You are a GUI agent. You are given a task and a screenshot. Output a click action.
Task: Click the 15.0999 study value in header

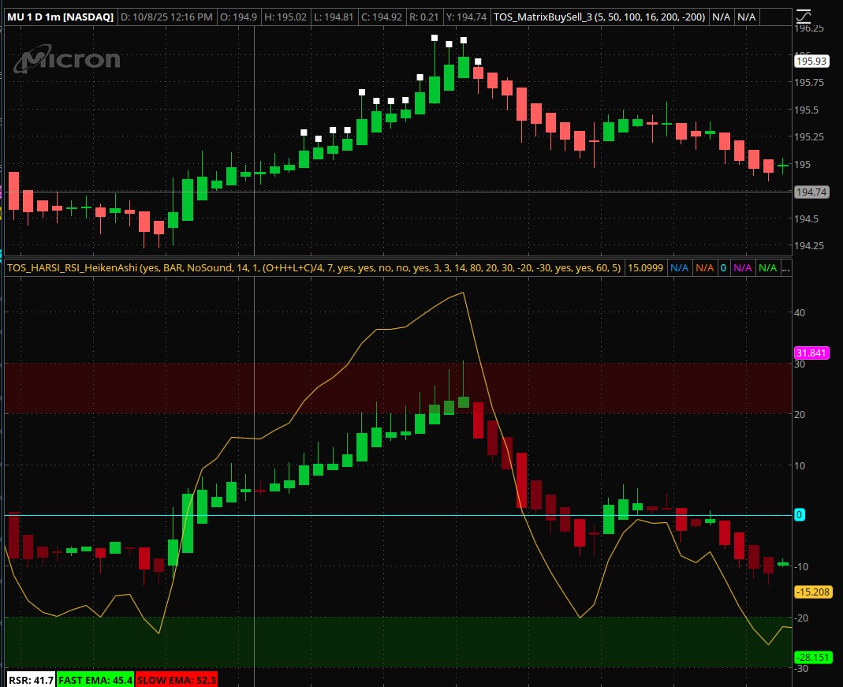click(x=645, y=267)
